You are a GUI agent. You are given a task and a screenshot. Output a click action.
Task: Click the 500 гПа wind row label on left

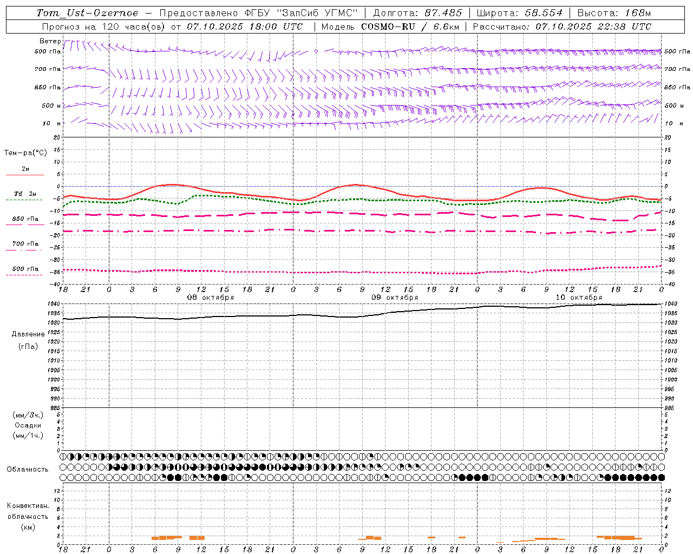[x=48, y=51]
